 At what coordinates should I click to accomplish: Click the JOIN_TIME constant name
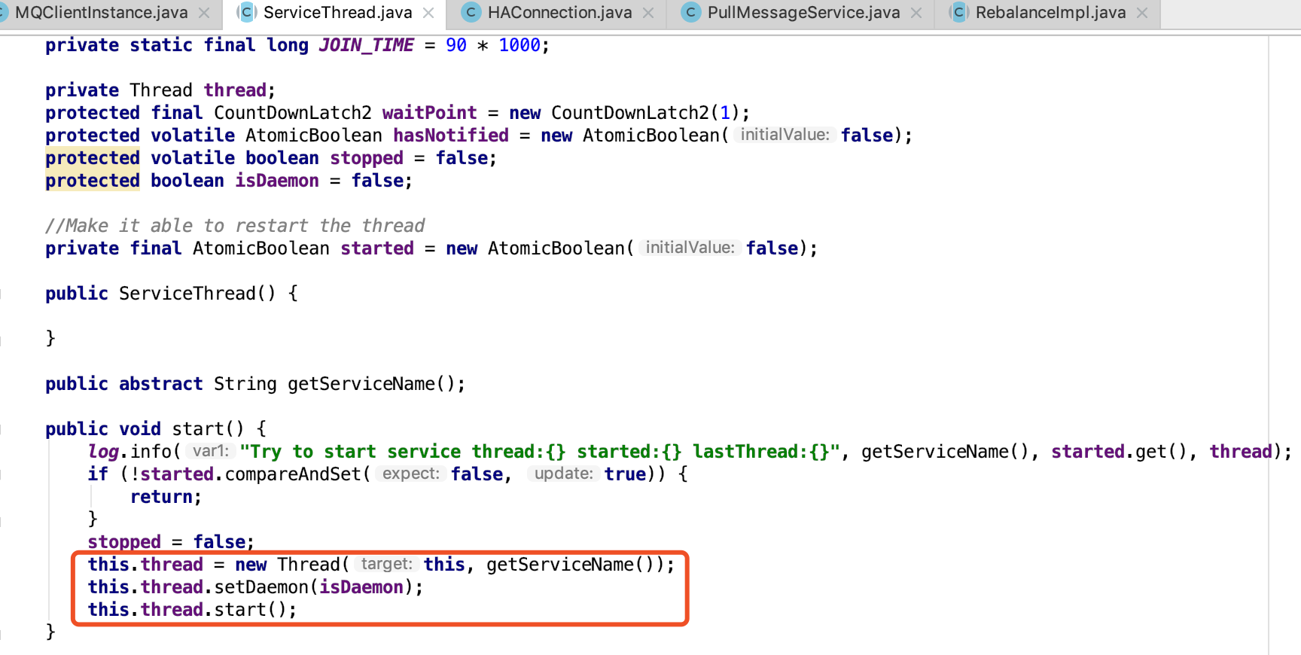pos(366,45)
